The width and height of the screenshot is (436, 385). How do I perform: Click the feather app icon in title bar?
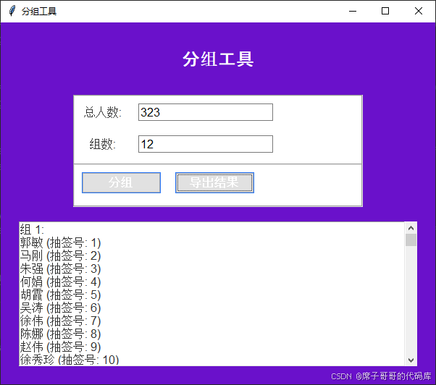pyautogui.click(x=12, y=11)
